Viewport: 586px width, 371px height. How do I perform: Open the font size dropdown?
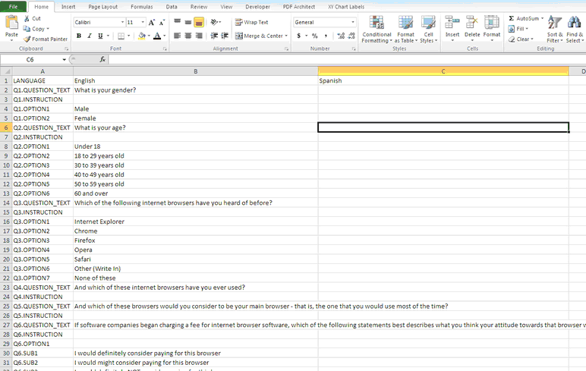coord(143,23)
